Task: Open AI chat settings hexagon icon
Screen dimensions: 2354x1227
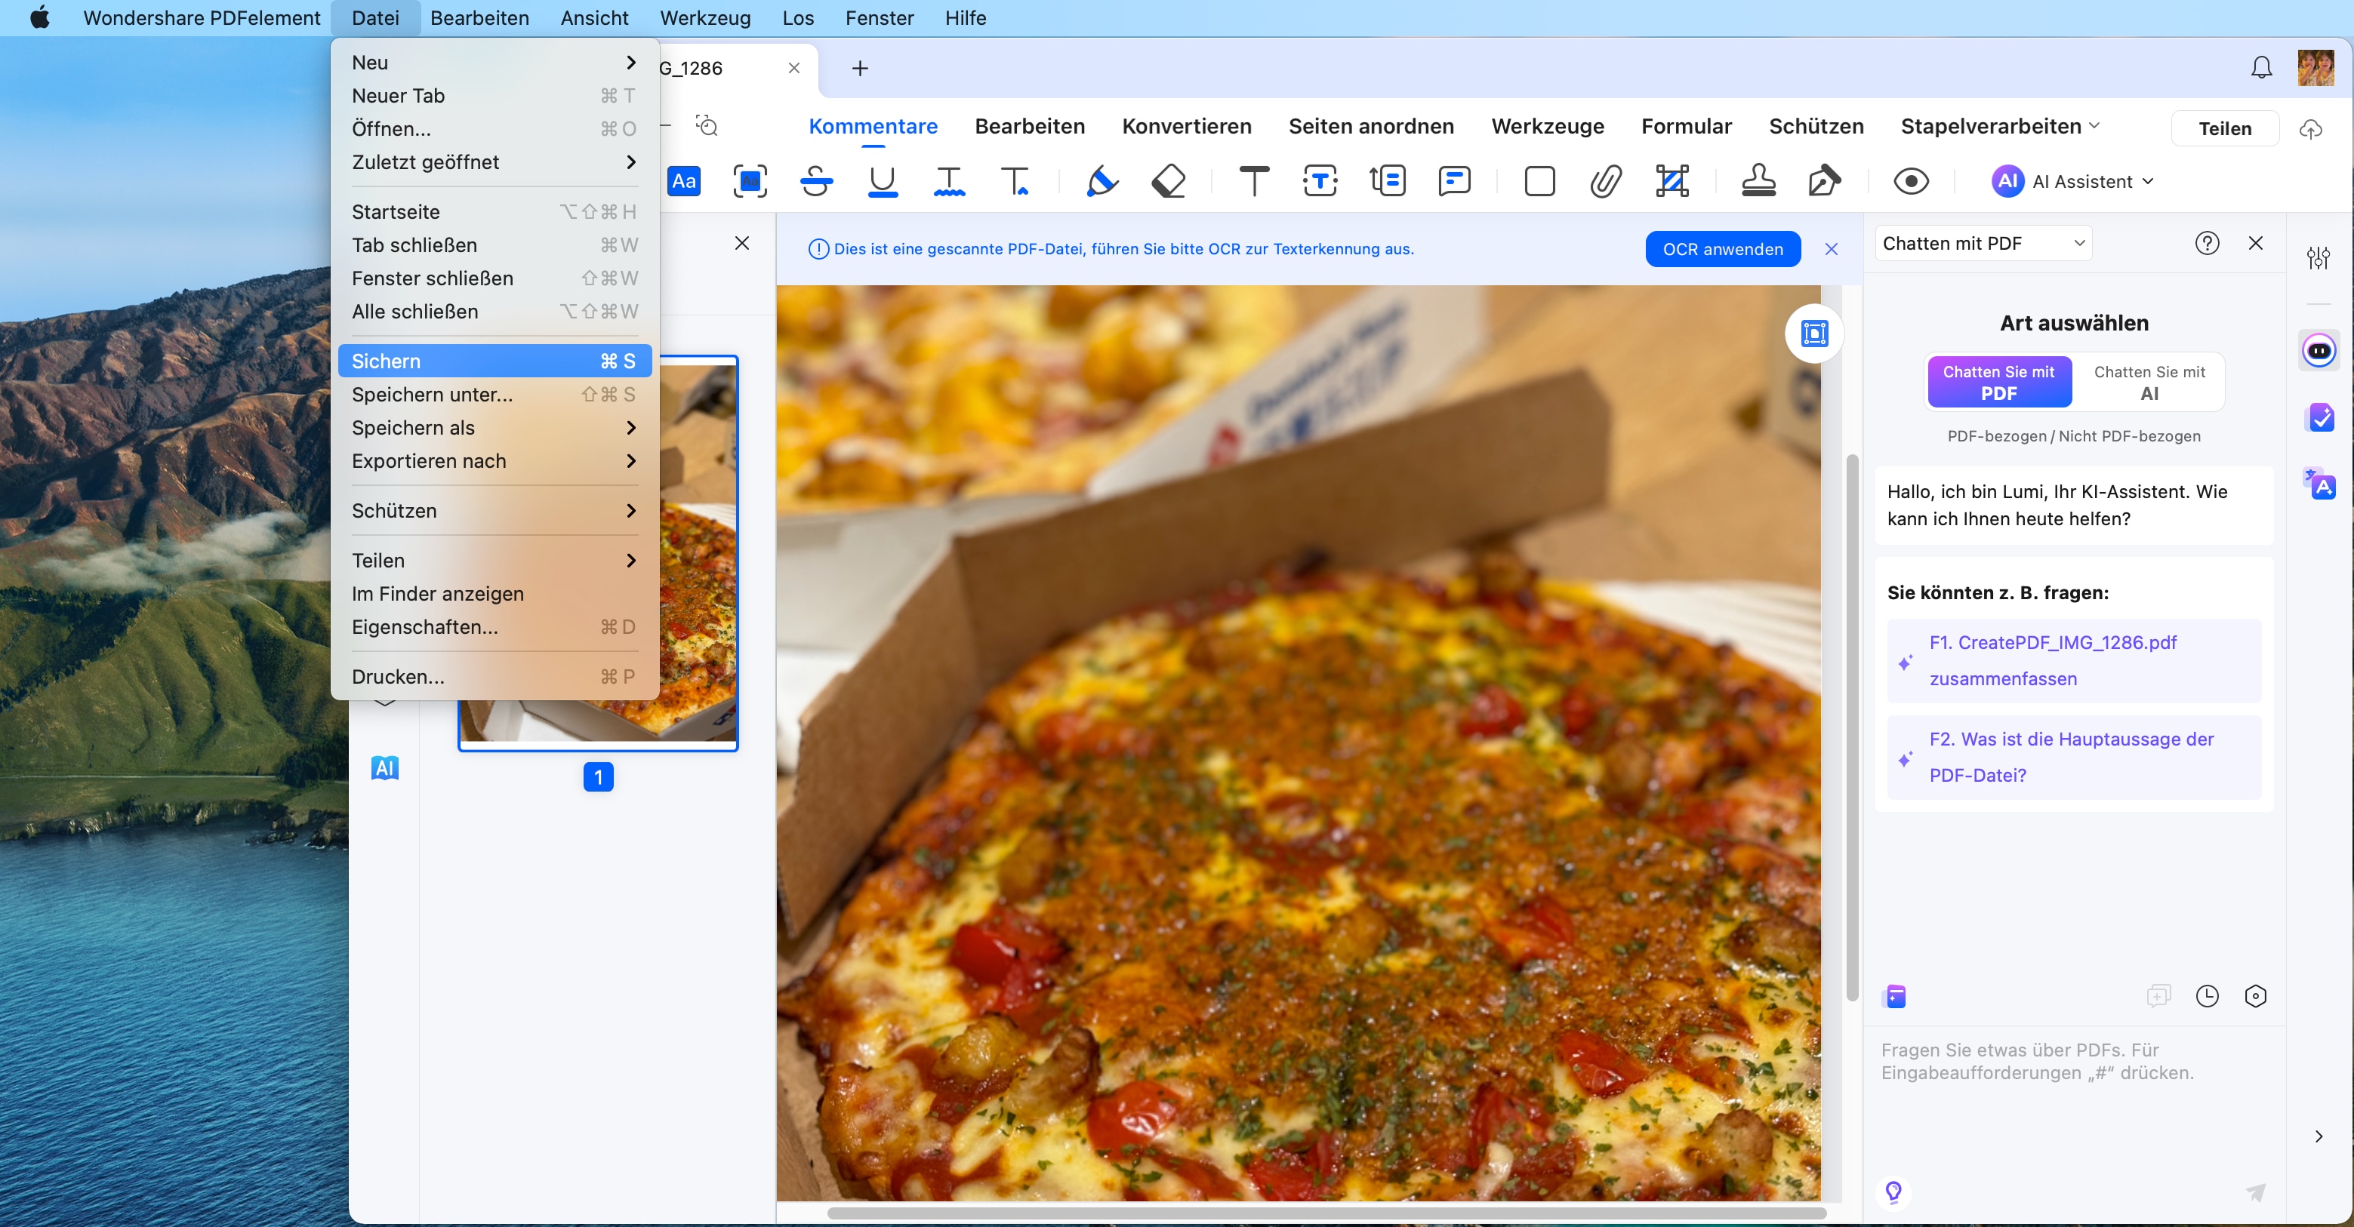Action: (x=2255, y=996)
